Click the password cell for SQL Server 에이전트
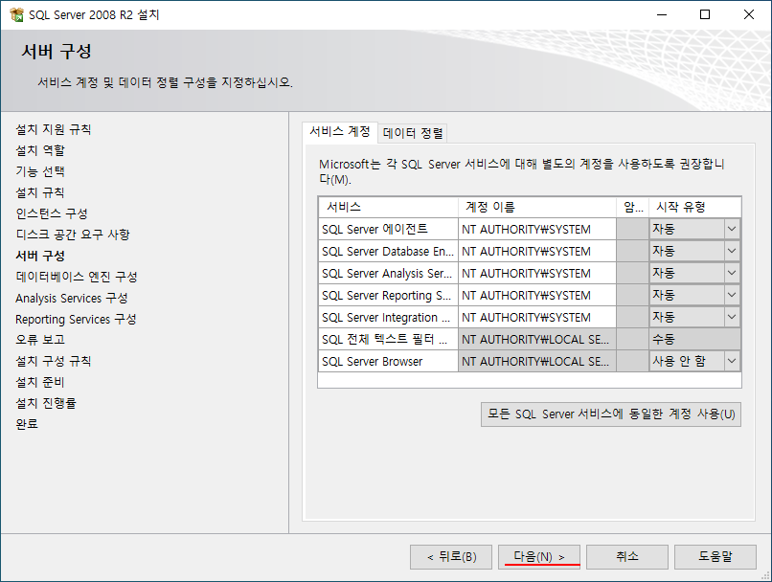The height and width of the screenshot is (582, 772). coord(633,229)
